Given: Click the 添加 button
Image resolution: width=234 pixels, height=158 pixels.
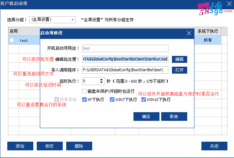Looking at the screenshot, I should (x=20, y=146).
